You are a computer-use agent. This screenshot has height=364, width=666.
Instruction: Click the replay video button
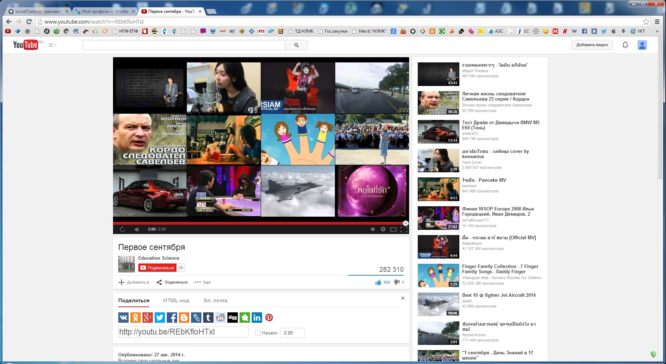122,229
